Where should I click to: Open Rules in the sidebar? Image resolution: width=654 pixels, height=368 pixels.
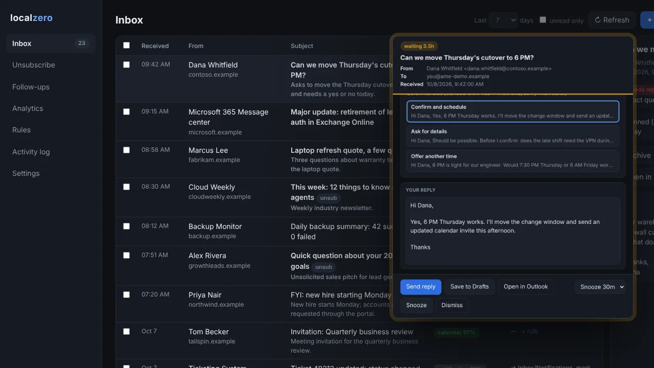pos(51,130)
